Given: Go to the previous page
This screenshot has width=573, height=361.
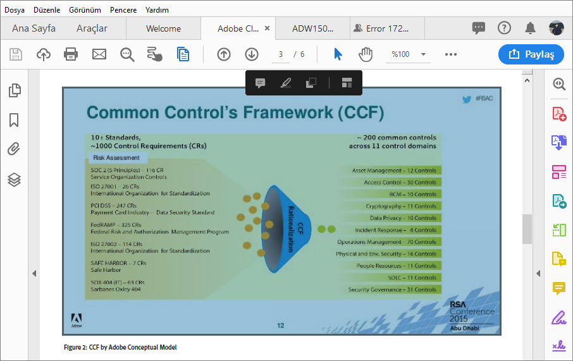Looking at the screenshot, I should [224, 54].
